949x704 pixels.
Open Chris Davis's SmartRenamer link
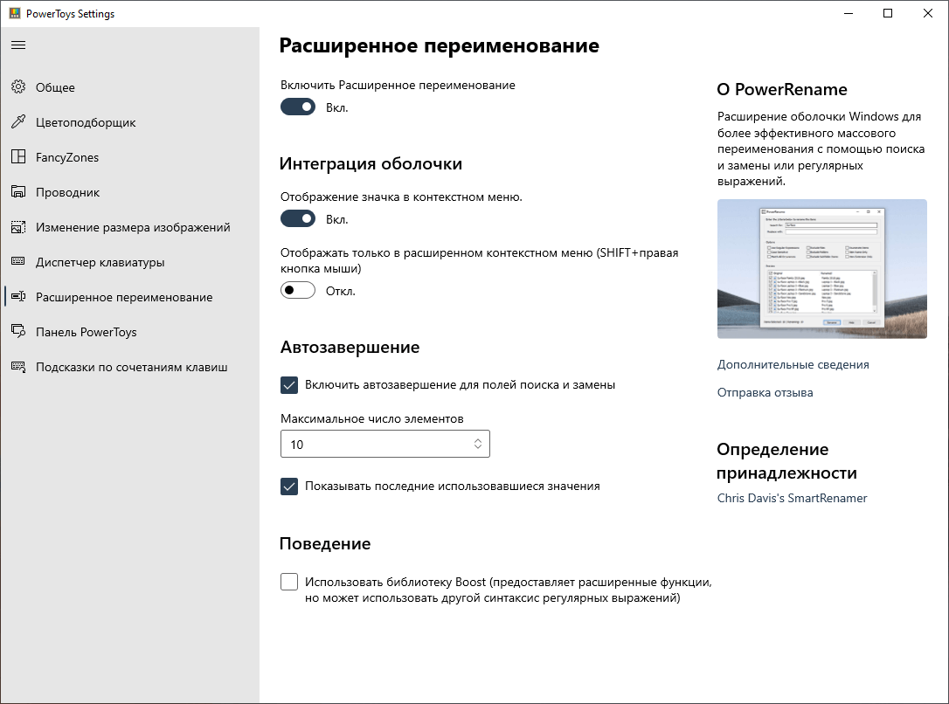[792, 498]
